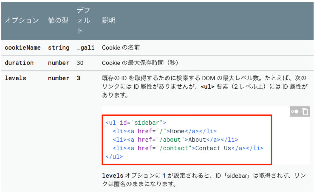This screenshot has height=194, width=315.
Task: Toggle the code block dark theme
Action: point(295,112)
